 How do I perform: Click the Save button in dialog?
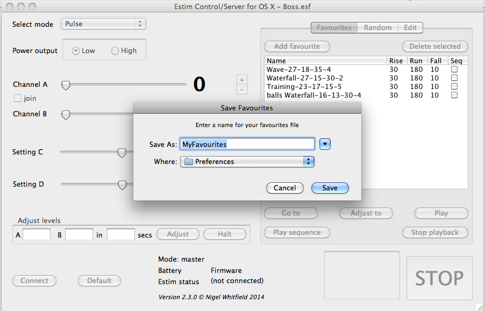pyautogui.click(x=330, y=188)
